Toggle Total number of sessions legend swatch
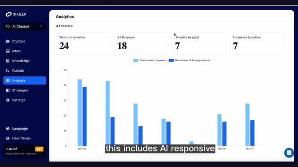The image size is (298, 167). coord(136,60)
